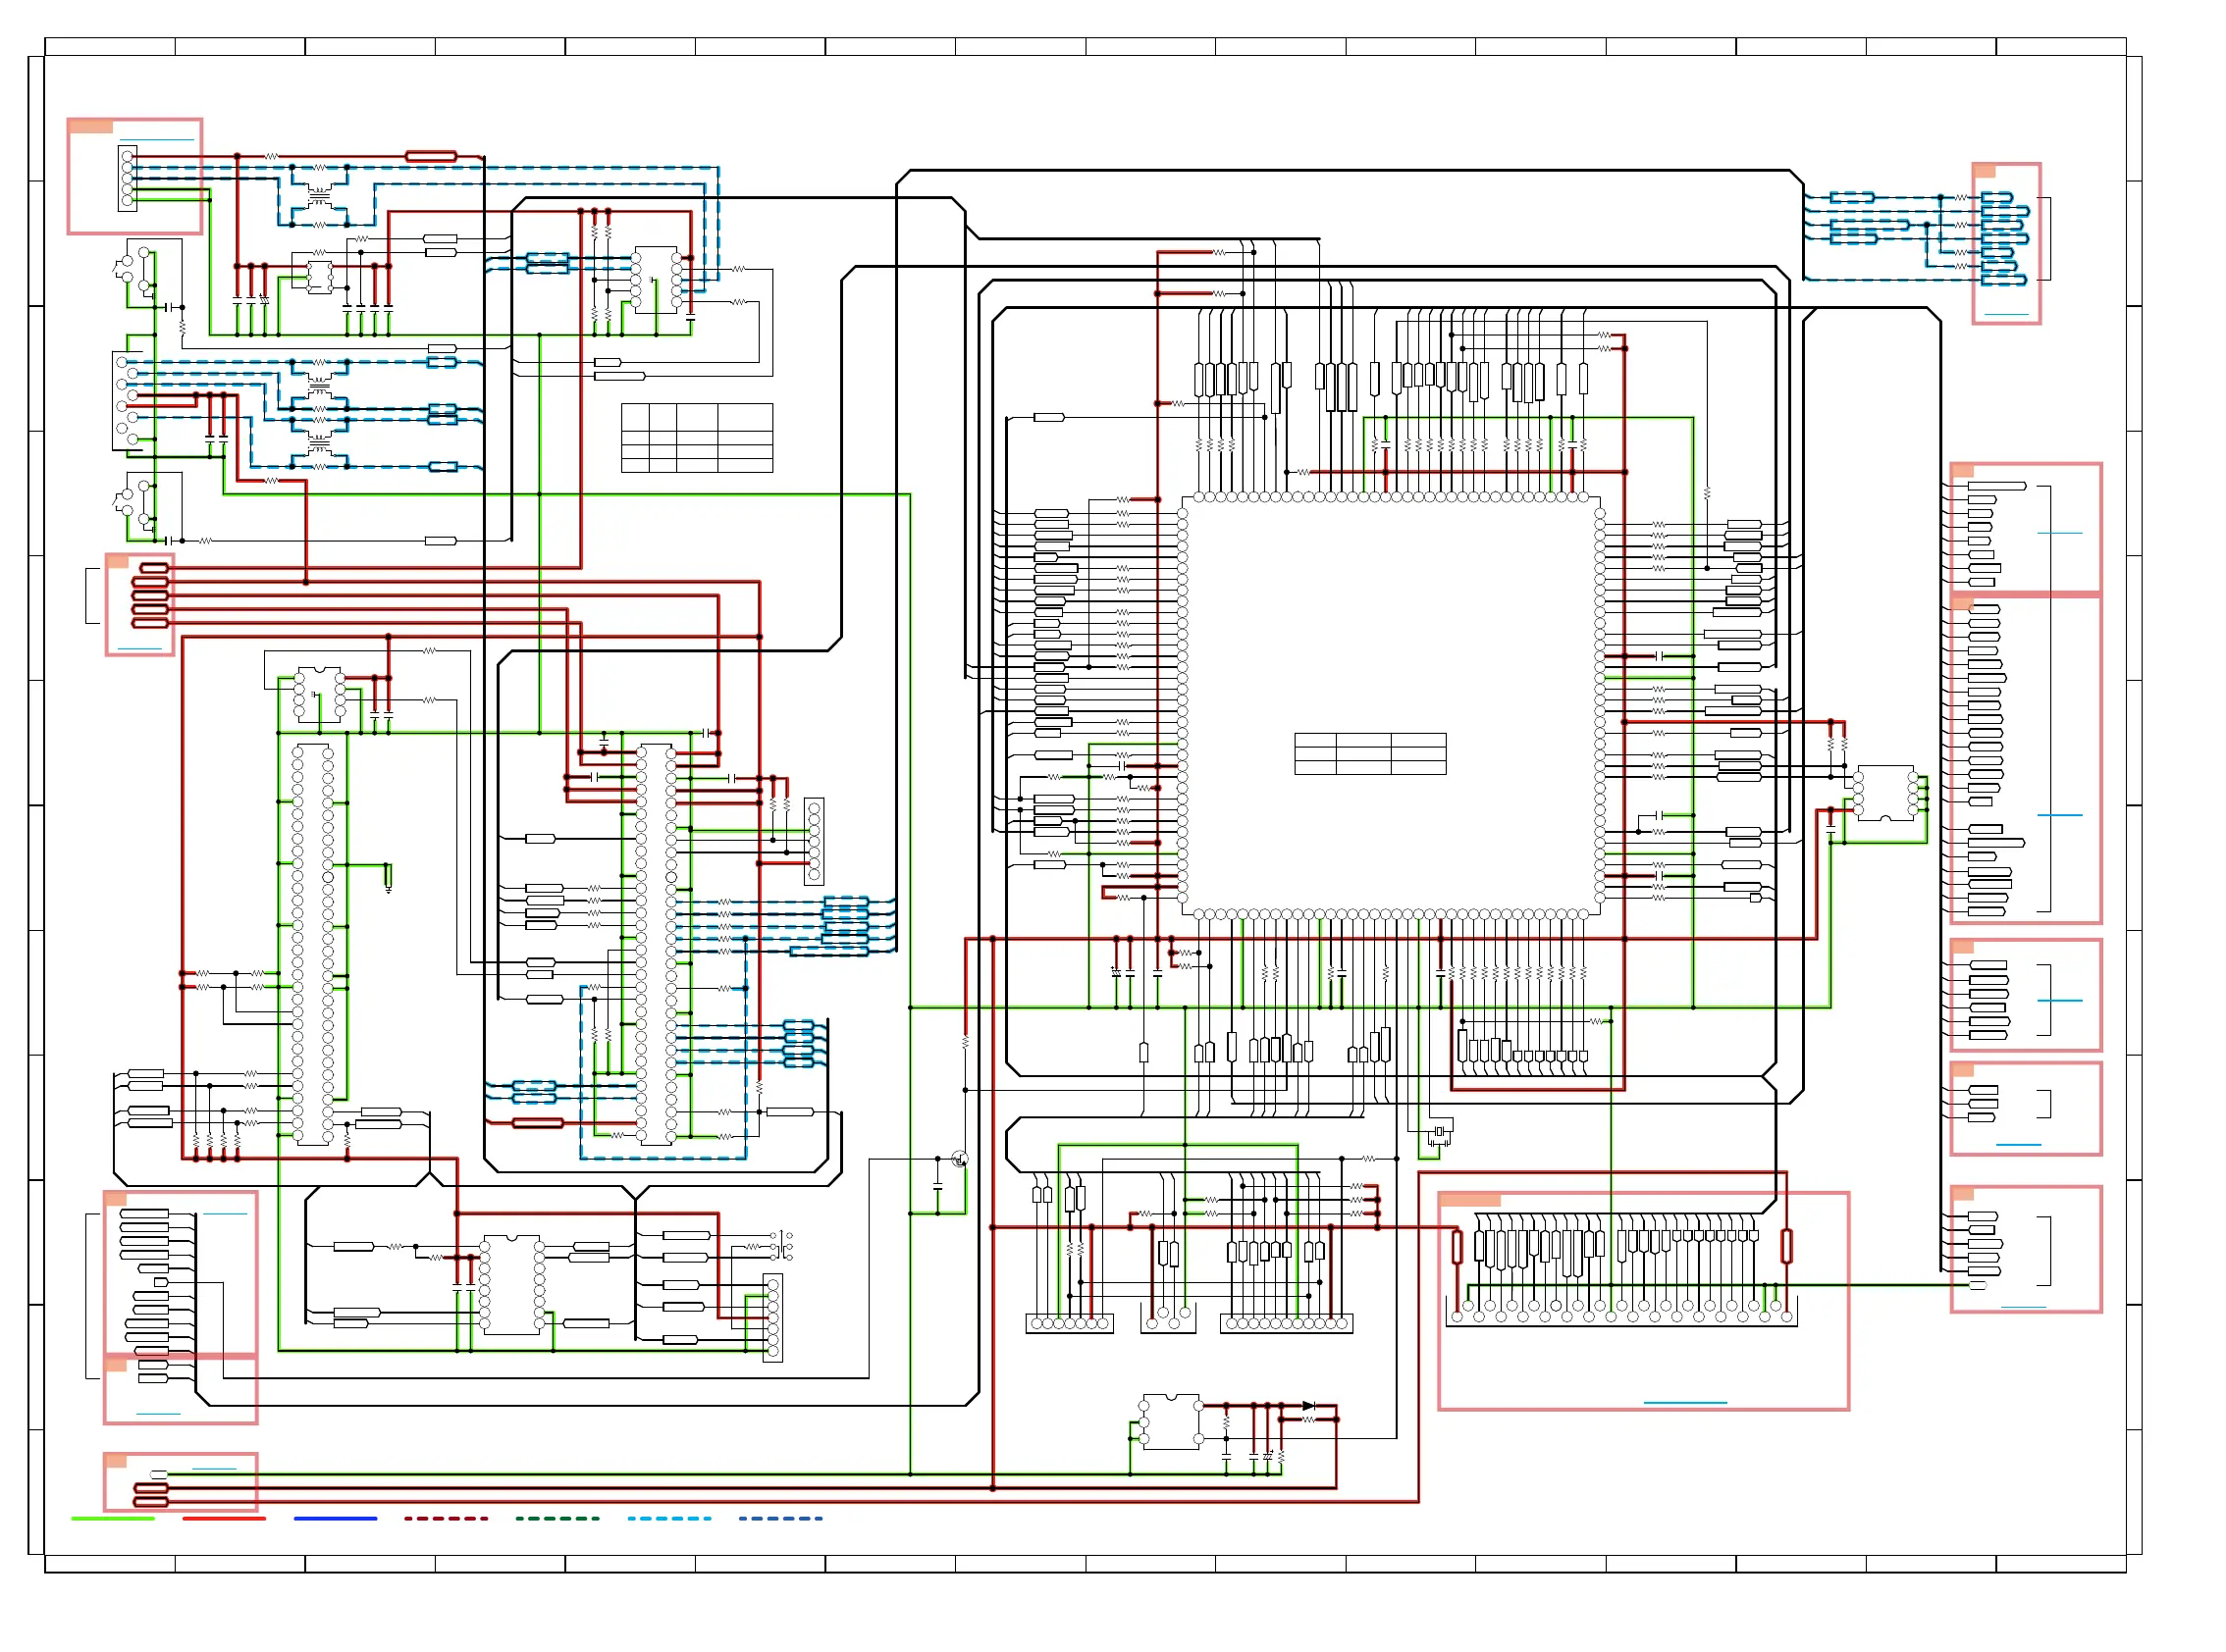2226x1652 pixels.
Task: Select the 8-pin IC right of the main chip
Action: (1884, 793)
